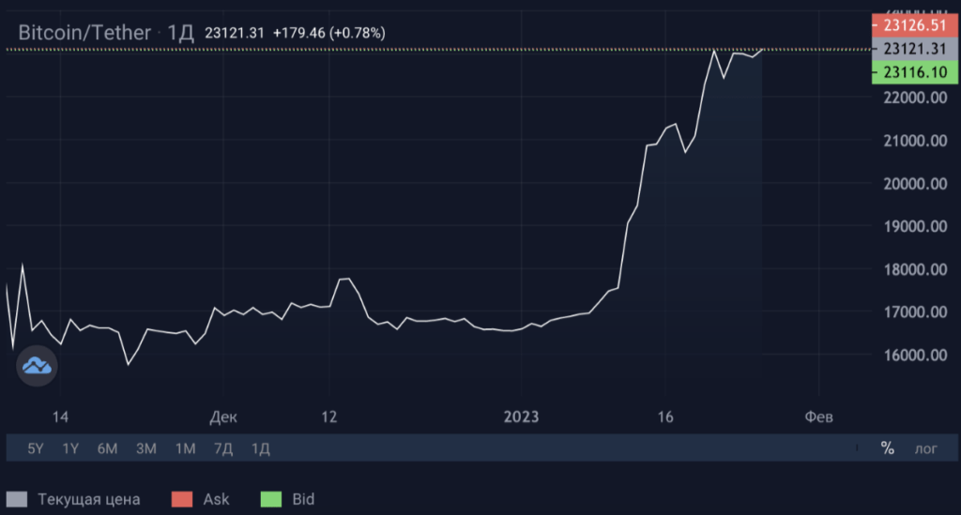961x515 pixels.
Task: Click the green Bid legend swatch
Action: point(271,499)
